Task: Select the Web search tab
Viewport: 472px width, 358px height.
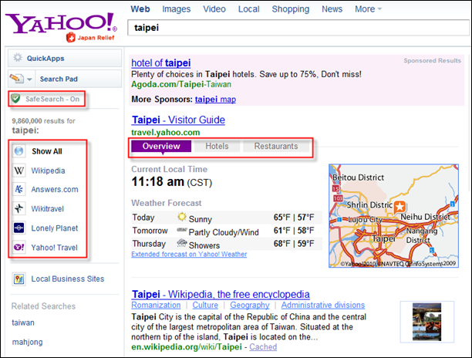Action: (140, 9)
